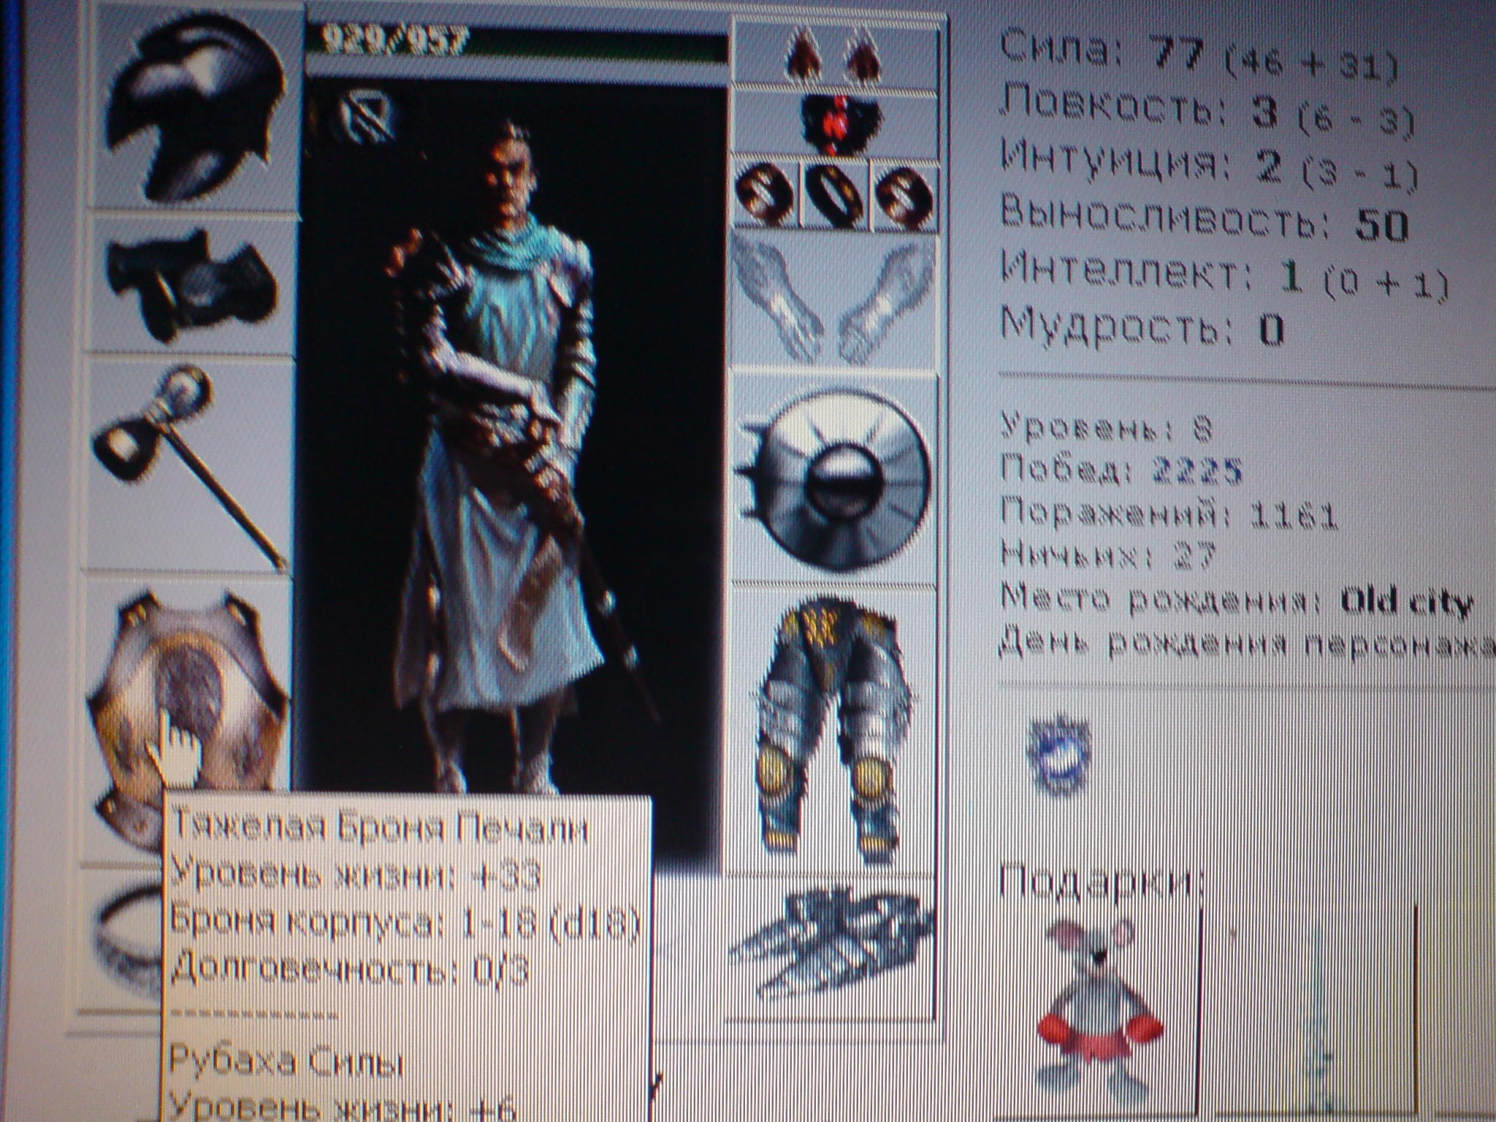Click the Мудрость 0 stat line
Screen dimensions: 1496x1122
pyautogui.click(x=1143, y=329)
